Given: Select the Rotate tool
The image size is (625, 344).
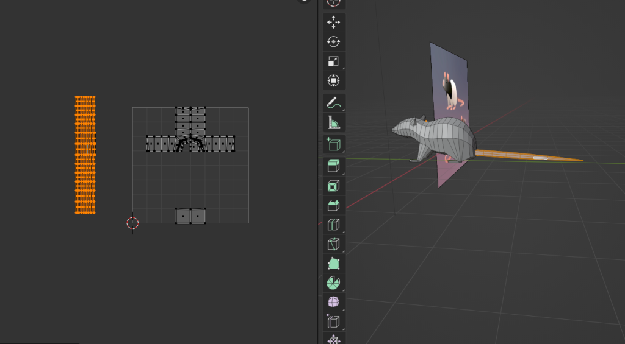Looking at the screenshot, I should tap(334, 41).
